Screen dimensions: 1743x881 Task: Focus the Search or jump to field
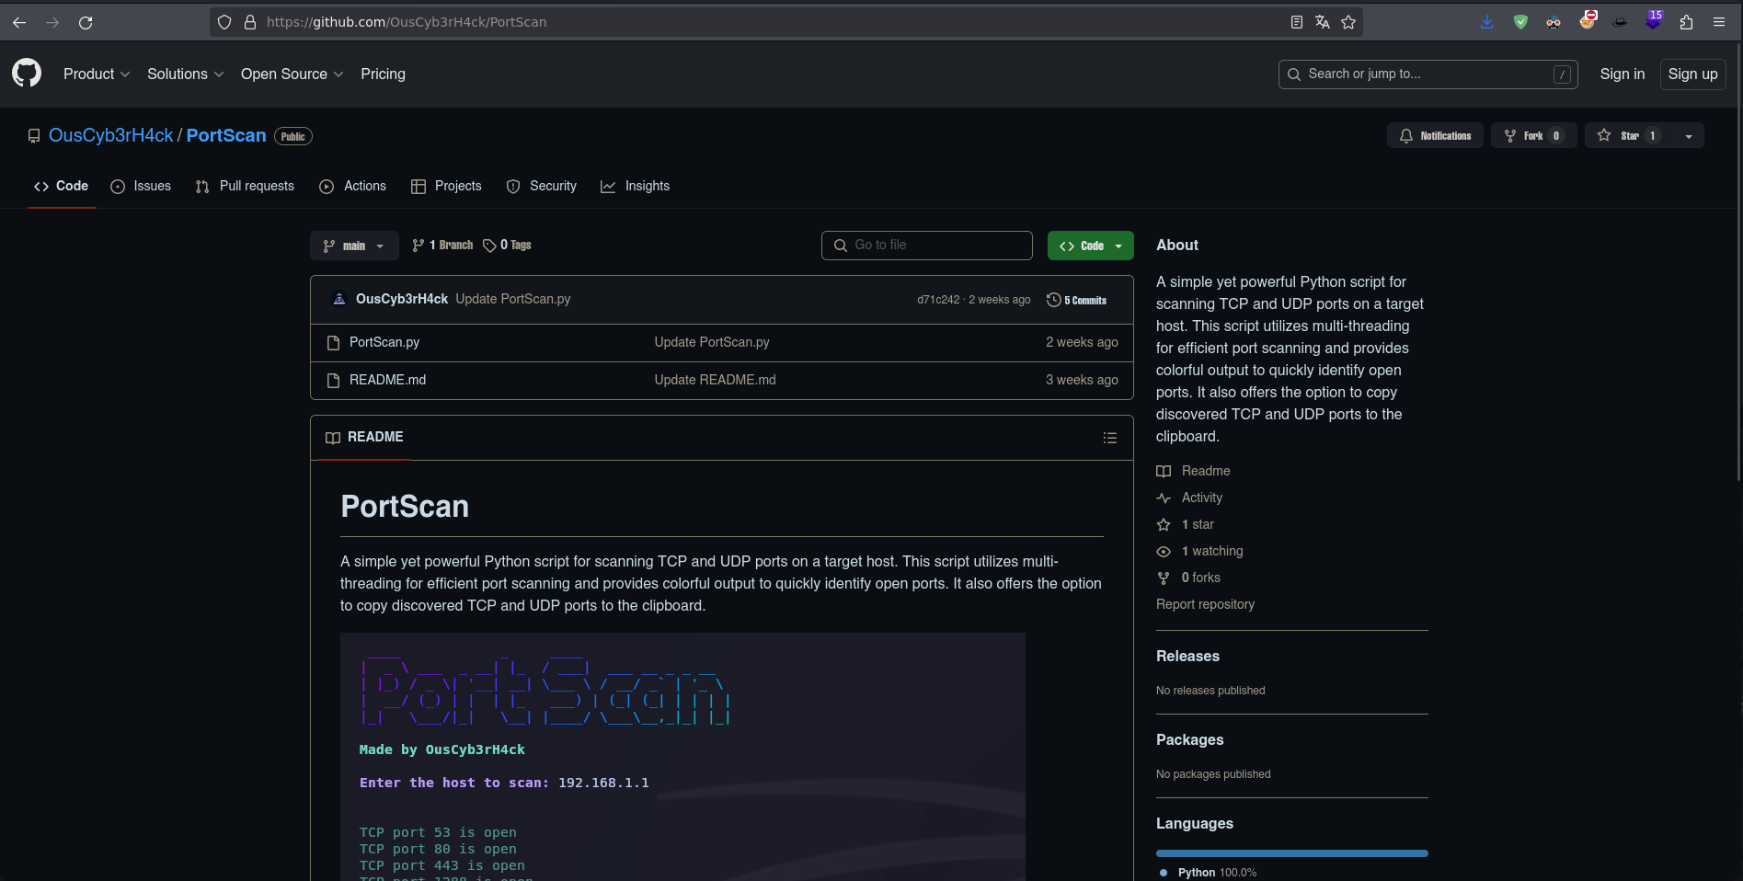point(1428,74)
